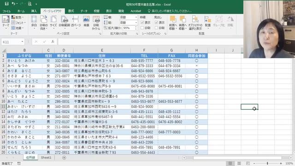Toggle 見出し 印刷 (Headings Print) checkbox
The image size is (295, 166).
pos(156,28)
